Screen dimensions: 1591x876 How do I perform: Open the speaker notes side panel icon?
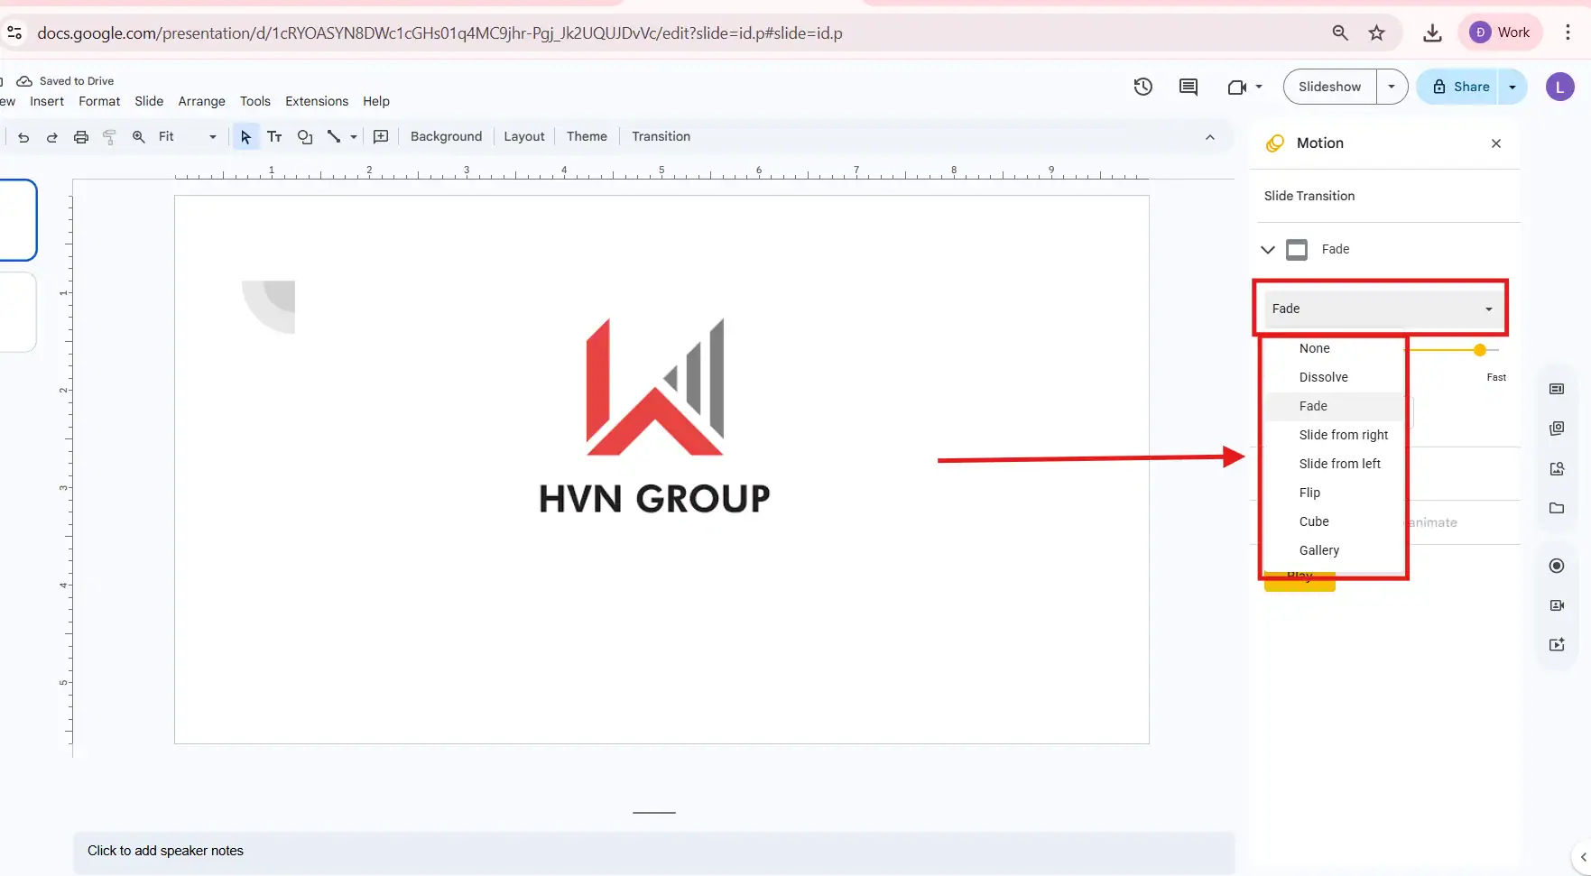1557,389
